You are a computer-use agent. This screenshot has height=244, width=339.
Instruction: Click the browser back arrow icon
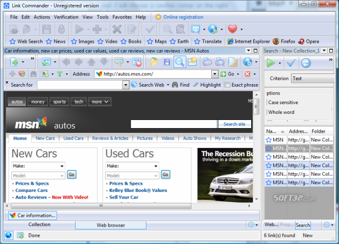tap(66, 62)
